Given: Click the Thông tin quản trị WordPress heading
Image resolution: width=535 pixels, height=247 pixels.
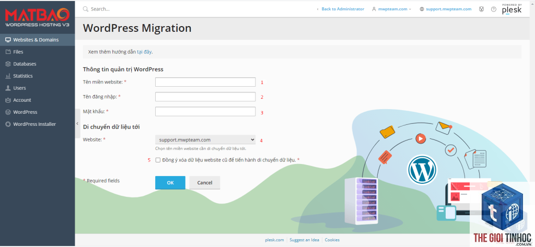Looking at the screenshot, I should coord(123,69).
